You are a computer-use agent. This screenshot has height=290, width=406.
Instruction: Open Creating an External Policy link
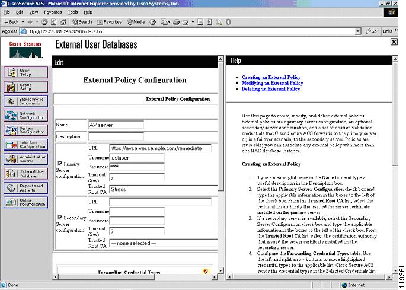tap(271, 77)
